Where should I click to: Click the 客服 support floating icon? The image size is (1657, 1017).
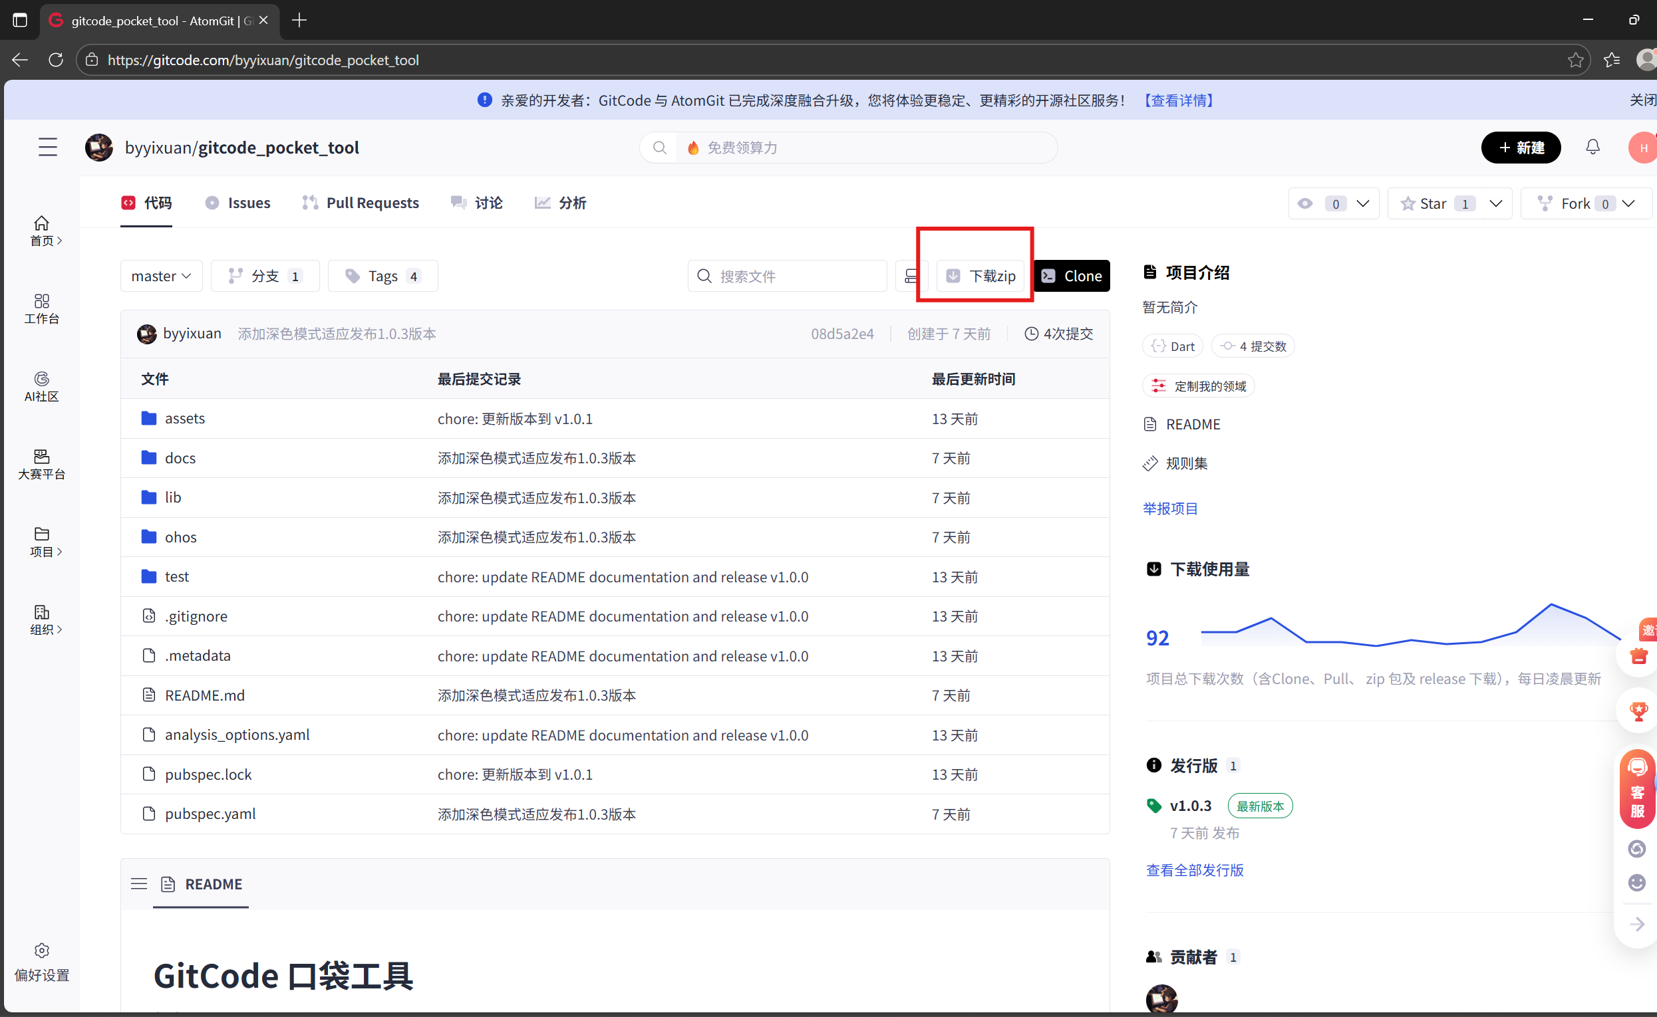[x=1637, y=788]
